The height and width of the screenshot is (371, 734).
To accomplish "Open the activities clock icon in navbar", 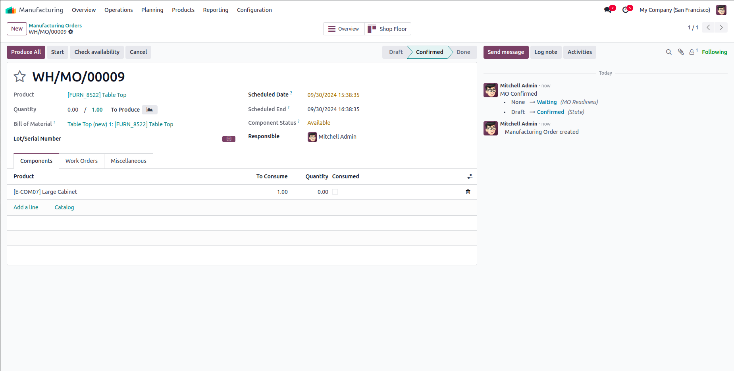I will (x=626, y=10).
